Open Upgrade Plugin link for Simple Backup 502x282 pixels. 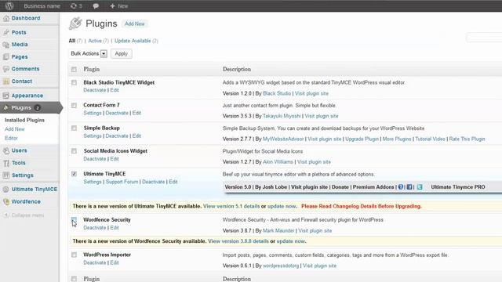coord(362,139)
